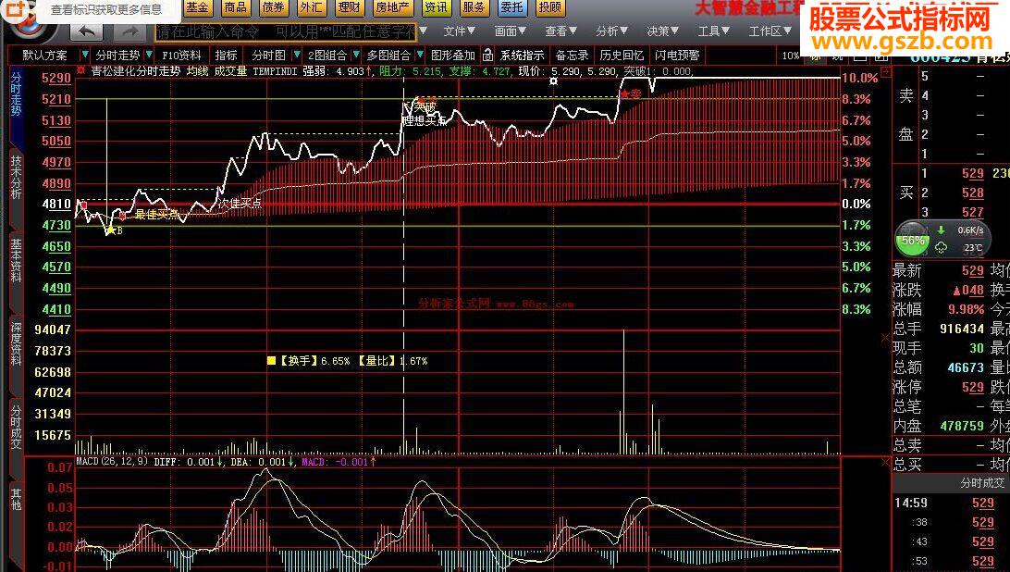Open the 工具 menu
The height and width of the screenshot is (572, 1010).
tap(714, 31)
